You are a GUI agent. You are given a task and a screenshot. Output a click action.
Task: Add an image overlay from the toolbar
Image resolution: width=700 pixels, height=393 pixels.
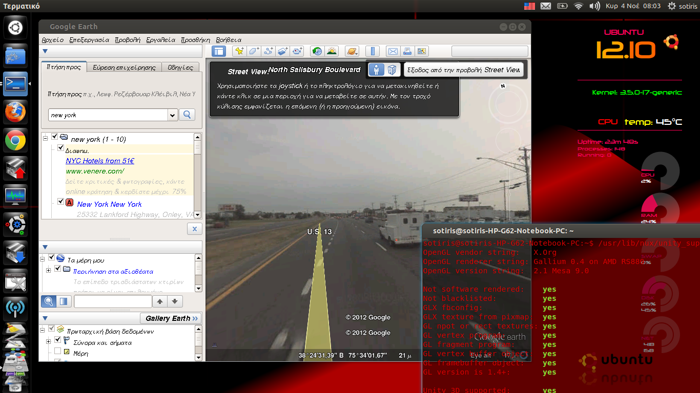(283, 51)
